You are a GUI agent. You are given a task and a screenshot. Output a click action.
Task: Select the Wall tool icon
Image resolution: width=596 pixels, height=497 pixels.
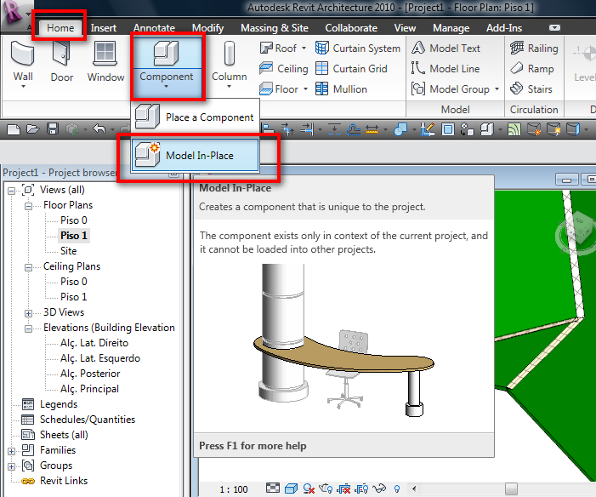tap(22, 54)
